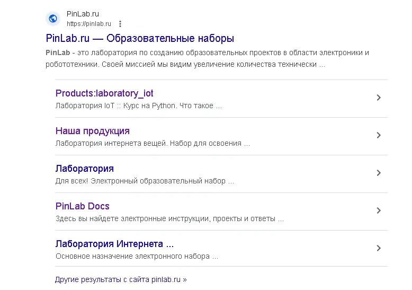Click the PinLab.ru globe favicon
The width and height of the screenshot is (412, 290).
[x=53, y=19]
